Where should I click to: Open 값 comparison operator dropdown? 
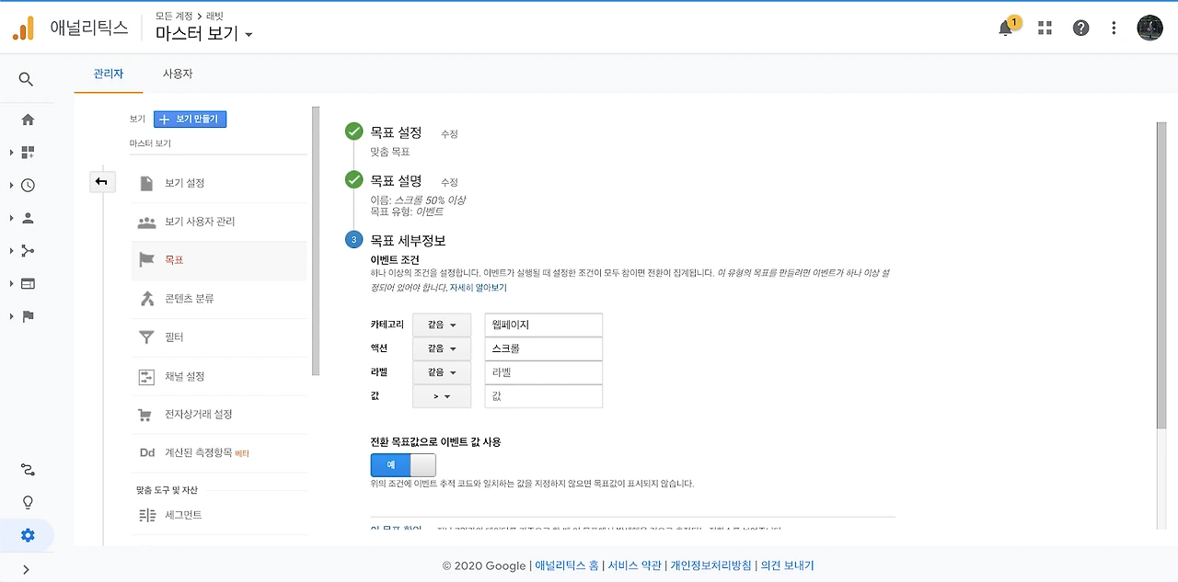point(442,396)
